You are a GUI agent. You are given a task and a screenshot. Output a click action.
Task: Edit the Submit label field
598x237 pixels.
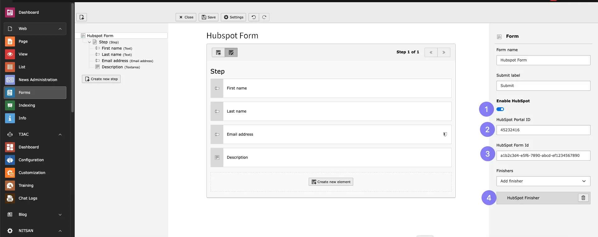(x=543, y=86)
